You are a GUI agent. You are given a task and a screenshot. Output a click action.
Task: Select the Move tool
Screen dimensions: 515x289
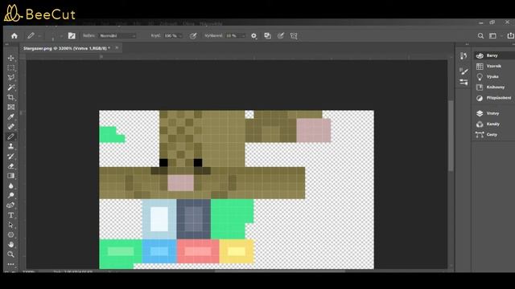(x=10, y=58)
